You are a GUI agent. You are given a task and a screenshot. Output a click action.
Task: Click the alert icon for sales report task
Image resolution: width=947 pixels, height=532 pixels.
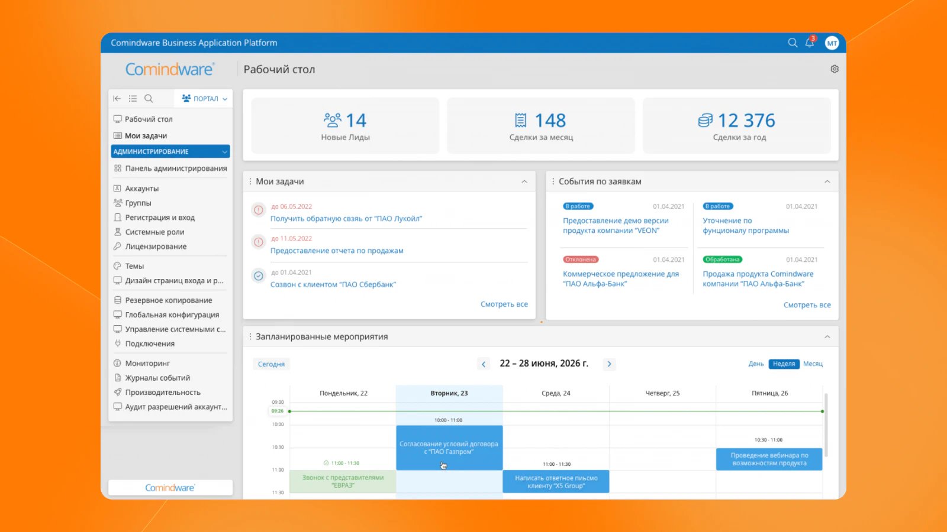click(259, 242)
